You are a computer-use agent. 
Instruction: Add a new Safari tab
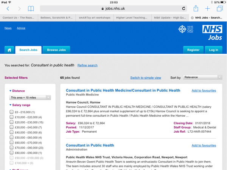207,9
